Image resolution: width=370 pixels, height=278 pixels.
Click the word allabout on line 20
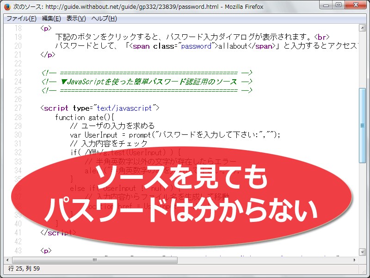pos(233,46)
